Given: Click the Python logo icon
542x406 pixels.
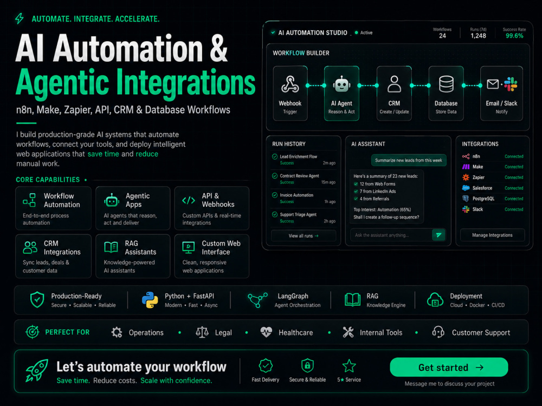Looking at the screenshot, I should 150,300.
